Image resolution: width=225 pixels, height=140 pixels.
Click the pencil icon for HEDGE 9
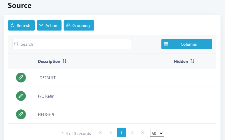point(21,114)
